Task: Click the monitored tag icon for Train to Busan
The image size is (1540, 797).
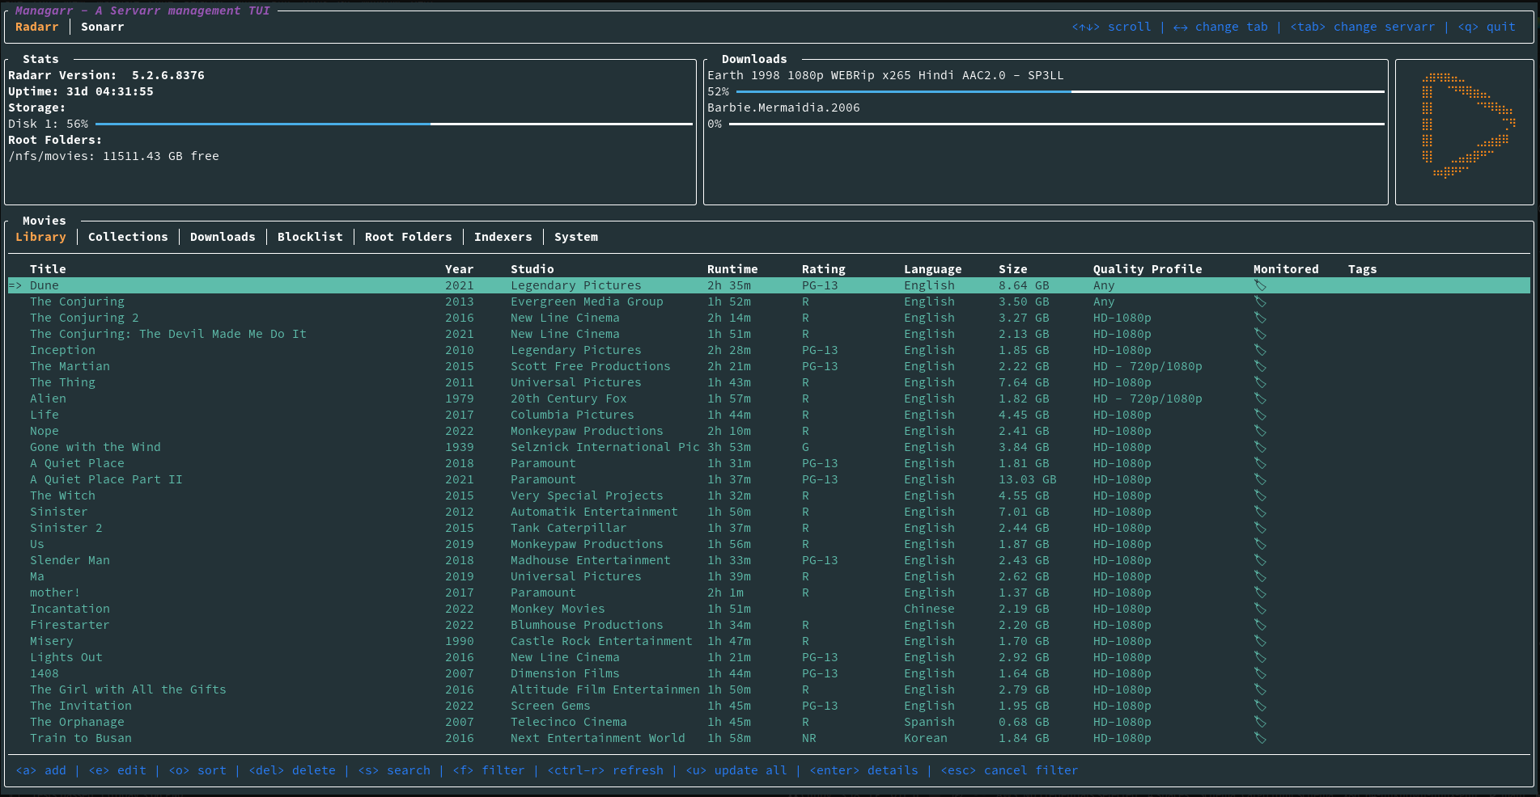Action: click(x=1260, y=738)
